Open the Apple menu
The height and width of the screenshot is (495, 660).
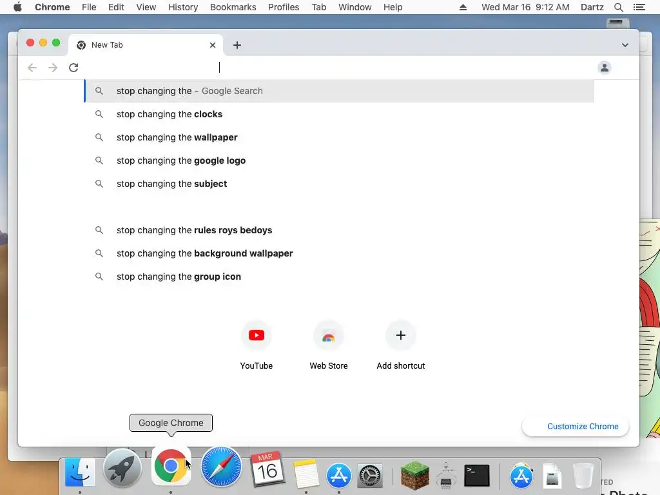(17, 7)
